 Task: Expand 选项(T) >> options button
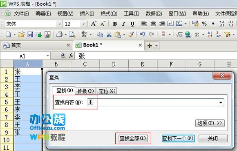210,123
